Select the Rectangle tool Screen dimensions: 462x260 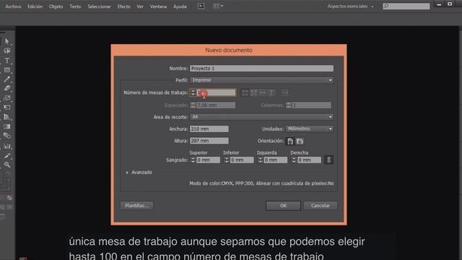click(7, 70)
